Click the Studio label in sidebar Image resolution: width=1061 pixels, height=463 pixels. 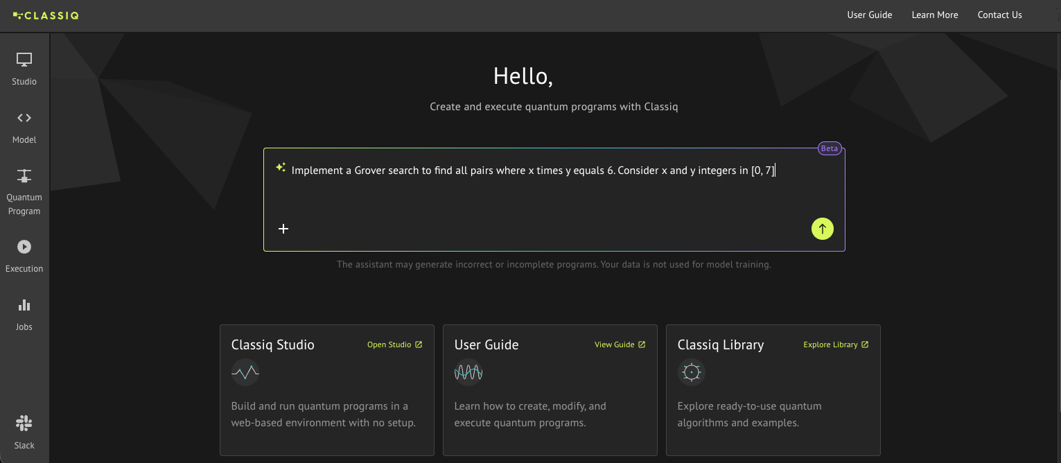coord(24,82)
